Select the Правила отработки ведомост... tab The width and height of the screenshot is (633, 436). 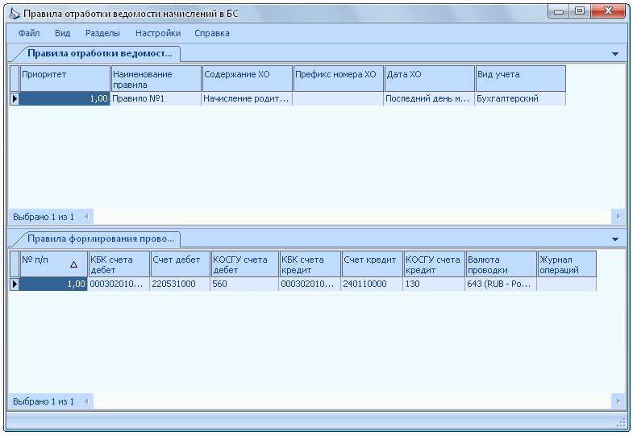coord(99,54)
